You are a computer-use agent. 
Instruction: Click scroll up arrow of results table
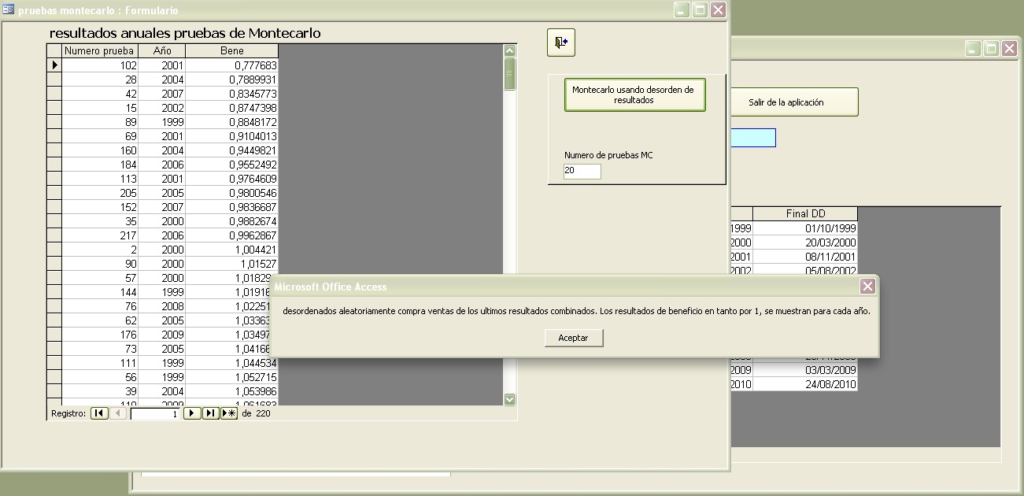(509, 50)
